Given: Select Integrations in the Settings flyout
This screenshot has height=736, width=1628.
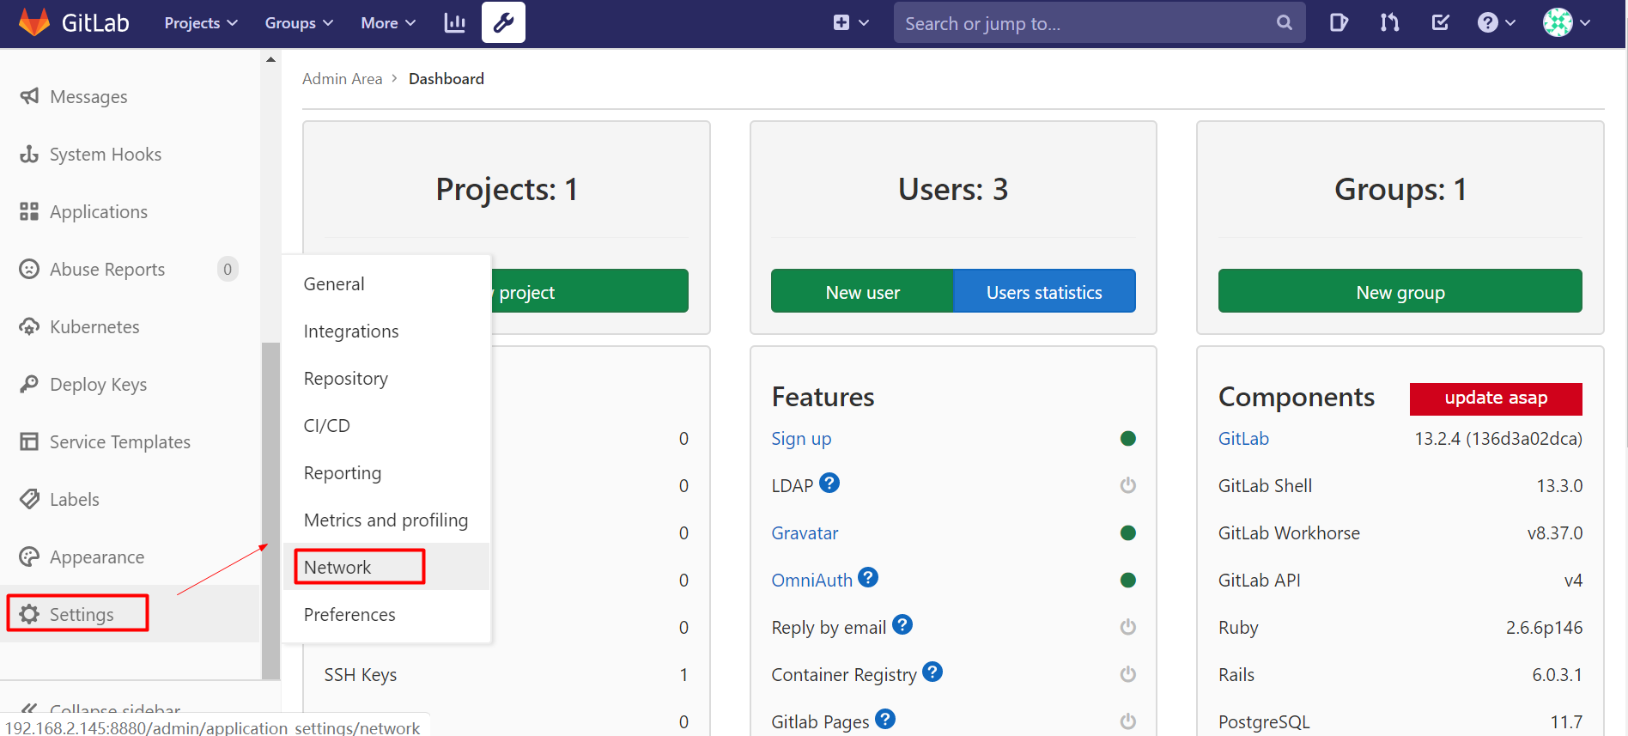Looking at the screenshot, I should tap(386, 331).
